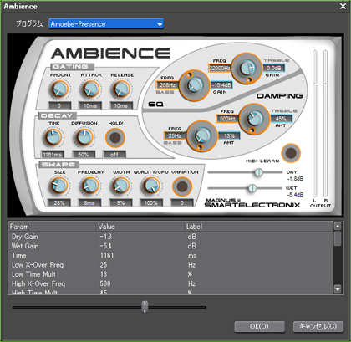This screenshot has width=351, height=342.
Task: Click the Width knob
Action: pos(121,186)
